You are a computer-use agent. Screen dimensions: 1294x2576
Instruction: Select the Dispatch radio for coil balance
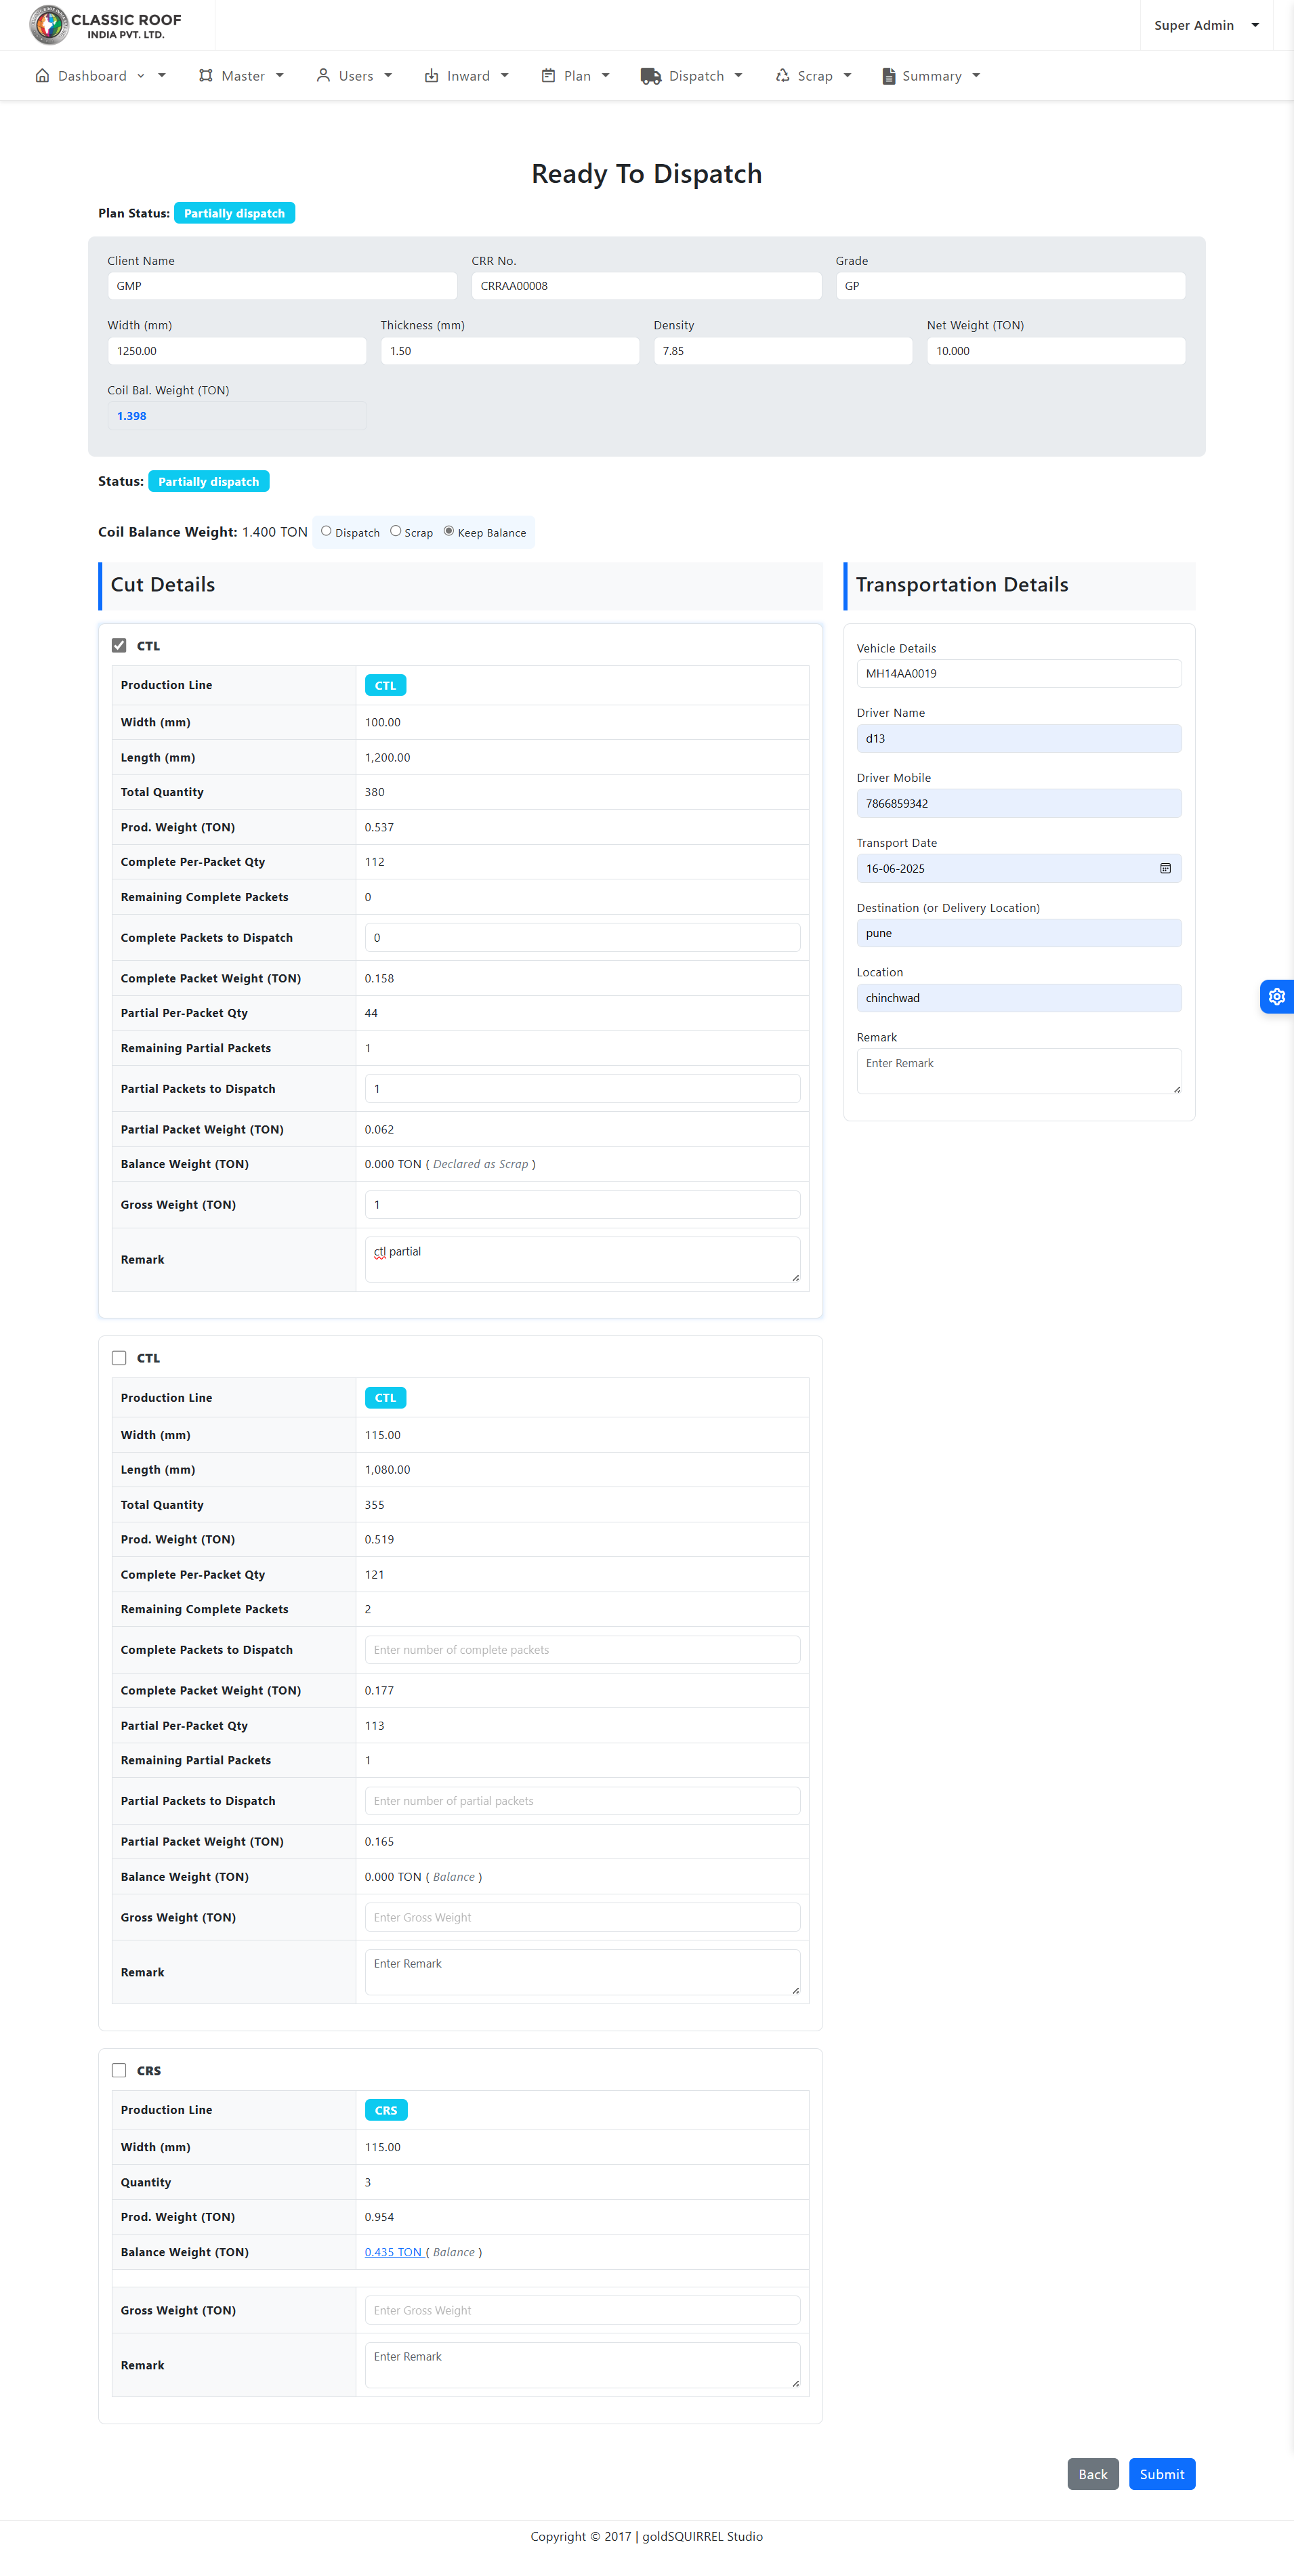click(x=326, y=531)
